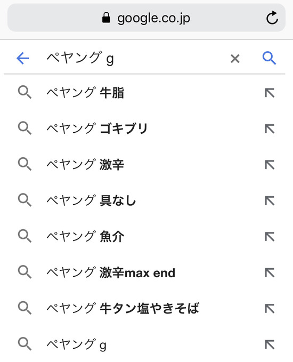Fill query with ペヤング 牛脂 arrow
Viewport: 293px width, 362px height.
270,93
